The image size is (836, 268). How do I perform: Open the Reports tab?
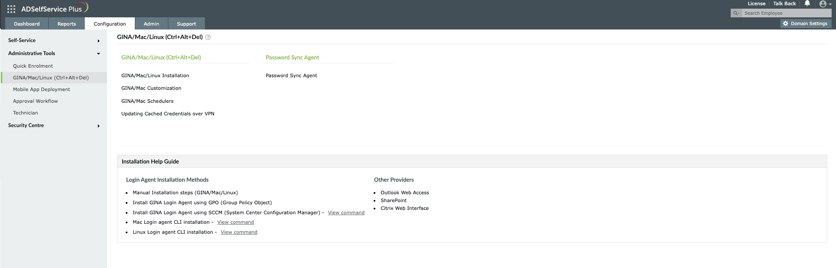coord(67,24)
